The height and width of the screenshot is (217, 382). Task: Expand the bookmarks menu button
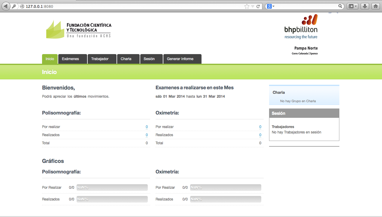coord(352,6)
